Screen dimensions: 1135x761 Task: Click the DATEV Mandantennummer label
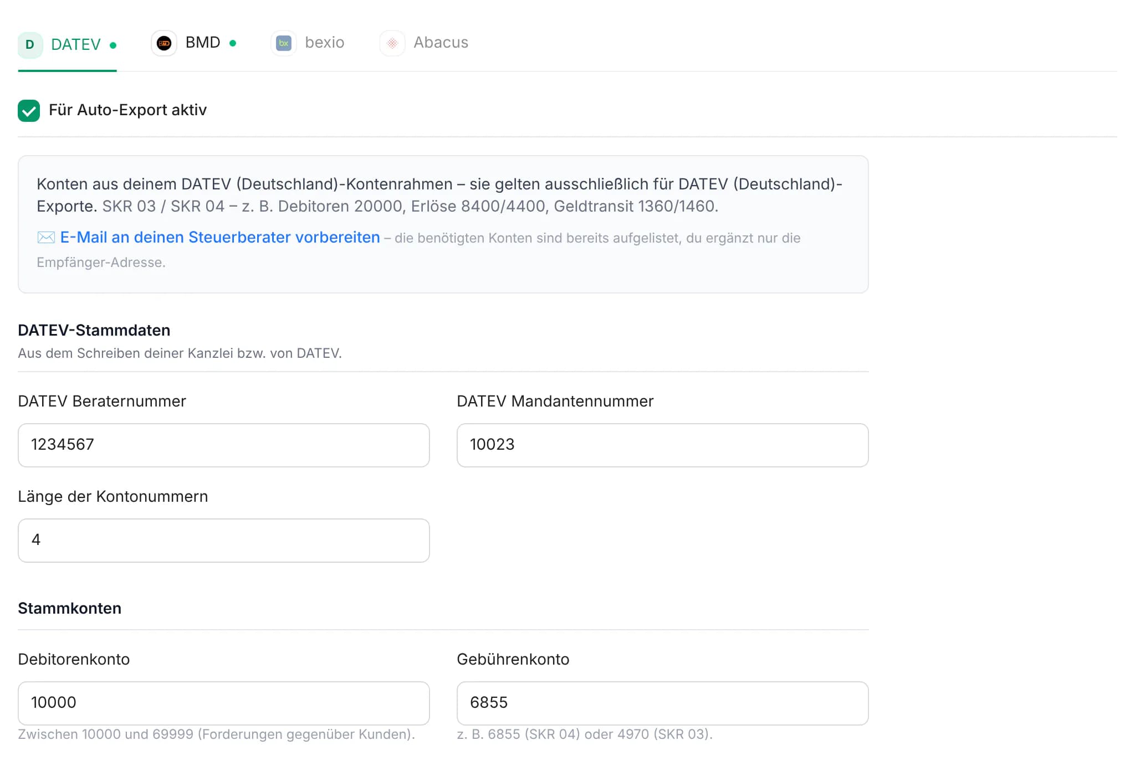coord(555,401)
